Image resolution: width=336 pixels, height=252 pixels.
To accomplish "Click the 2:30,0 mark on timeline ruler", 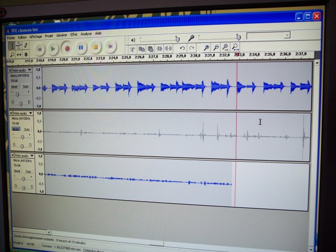I will (195, 55).
